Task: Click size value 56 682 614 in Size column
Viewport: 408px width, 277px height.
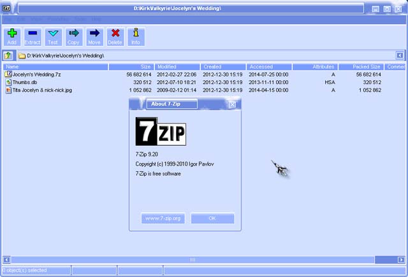Action: (x=139, y=75)
